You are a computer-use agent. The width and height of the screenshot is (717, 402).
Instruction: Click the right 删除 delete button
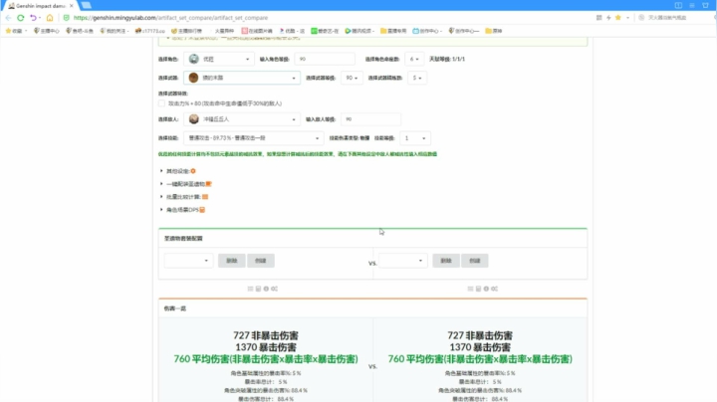(446, 261)
